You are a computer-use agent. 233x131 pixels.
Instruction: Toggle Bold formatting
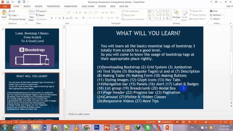[x=52, y=18]
